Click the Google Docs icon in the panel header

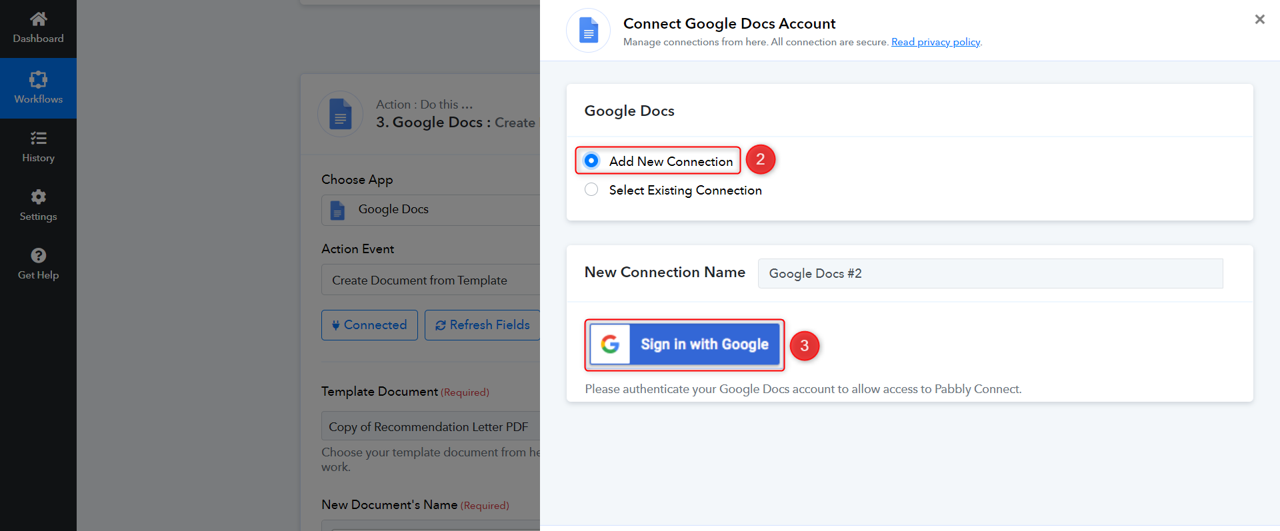coord(588,31)
